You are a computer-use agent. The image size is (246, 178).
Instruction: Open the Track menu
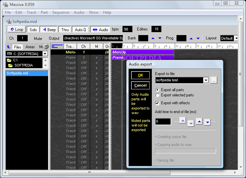click(31, 12)
